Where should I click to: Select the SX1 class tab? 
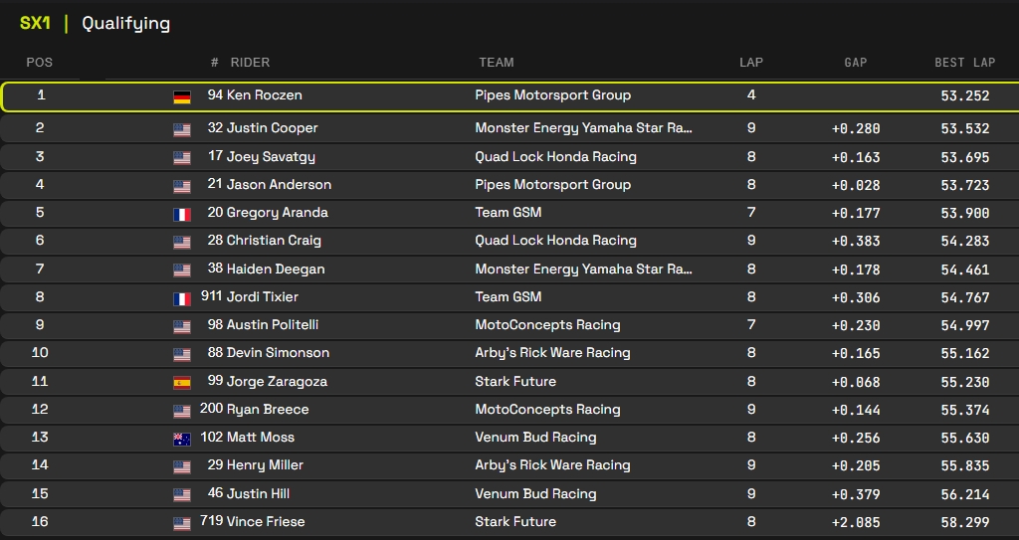point(35,23)
